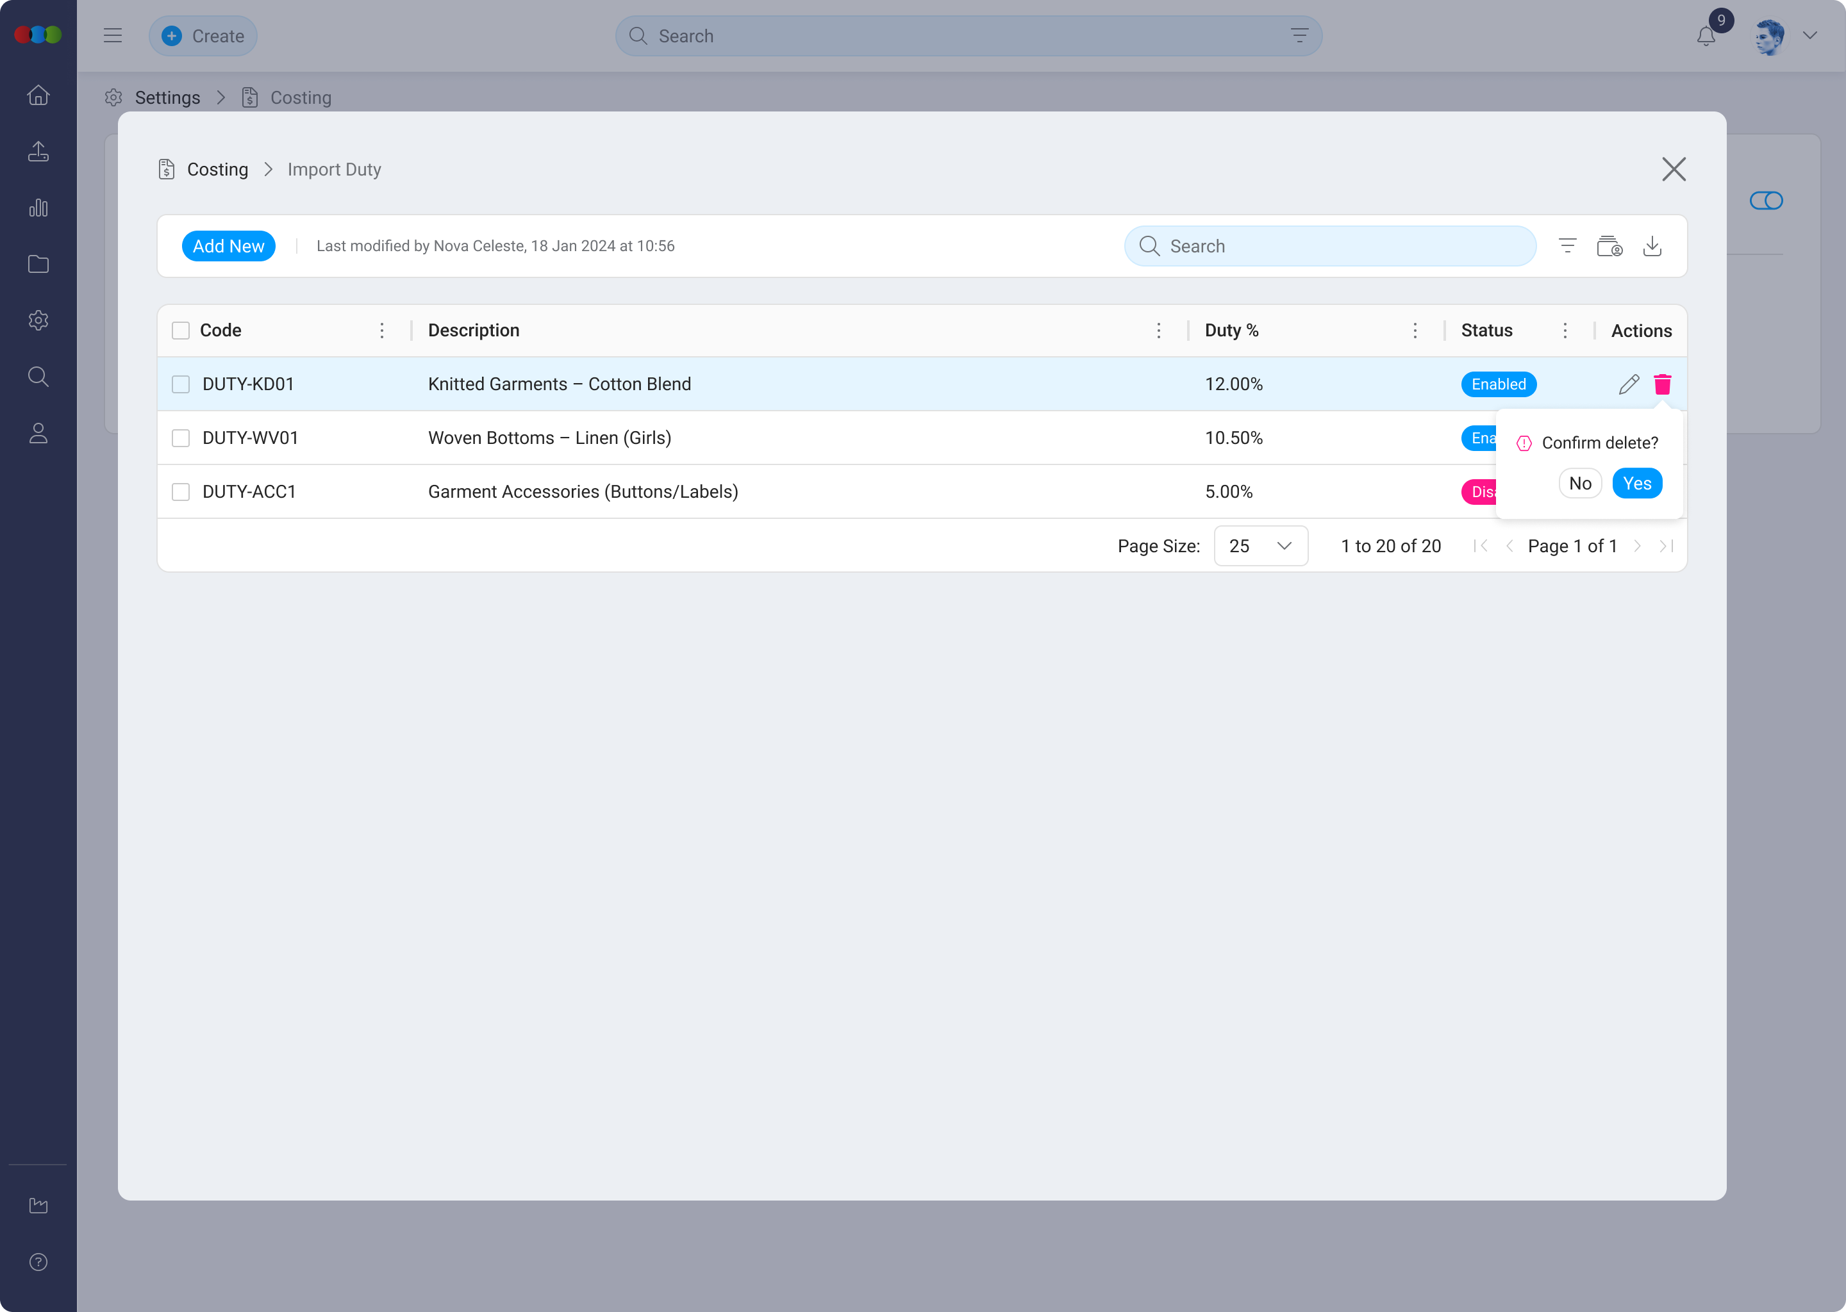Image resolution: width=1846 pixels, height=1312 pixels.
Task: Click the Enabled status badge on DUTY-KD01
Action: [1499, 384]
